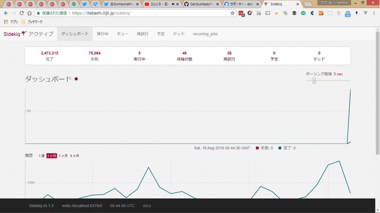Toggle the dashboard live polling red dot
Screen dimensions: 380x213
point(76,79)
